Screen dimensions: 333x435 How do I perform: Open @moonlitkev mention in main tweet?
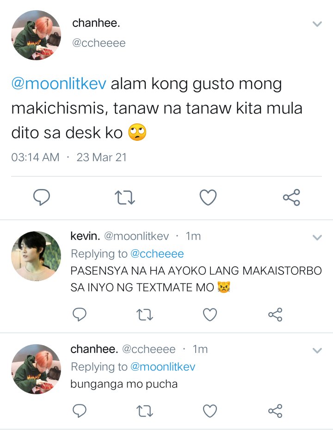59,83
